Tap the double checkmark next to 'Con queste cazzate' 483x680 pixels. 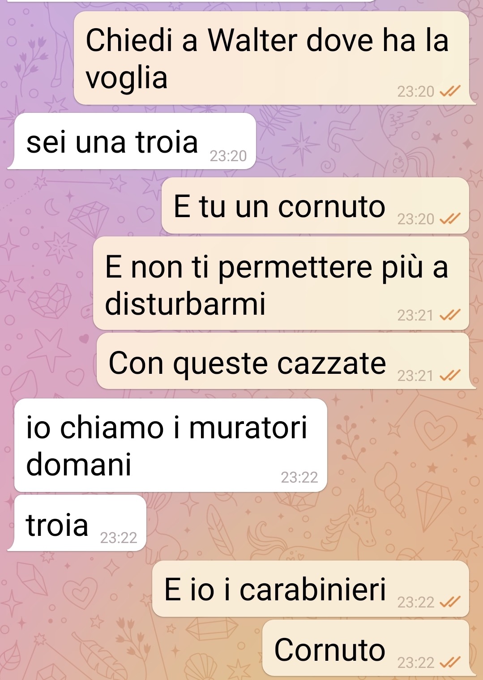tap(449, 376)
